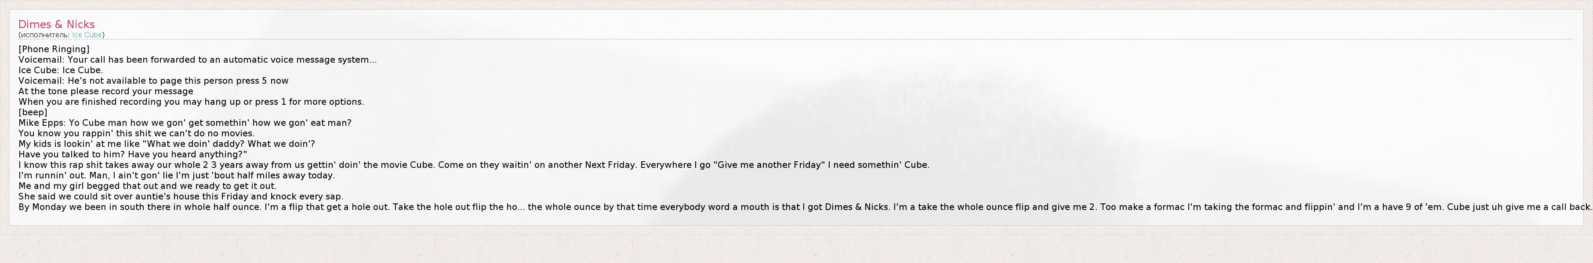This screenshot has height=263, width=1593.
Task: Click the "Ice Cube: Ice Cube." line
Action: [x=61, y=71]
